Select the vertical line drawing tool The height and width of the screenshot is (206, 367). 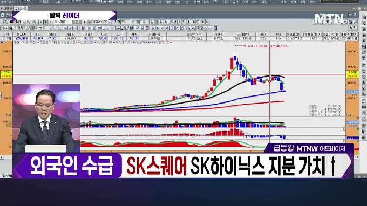coord(79,28)
